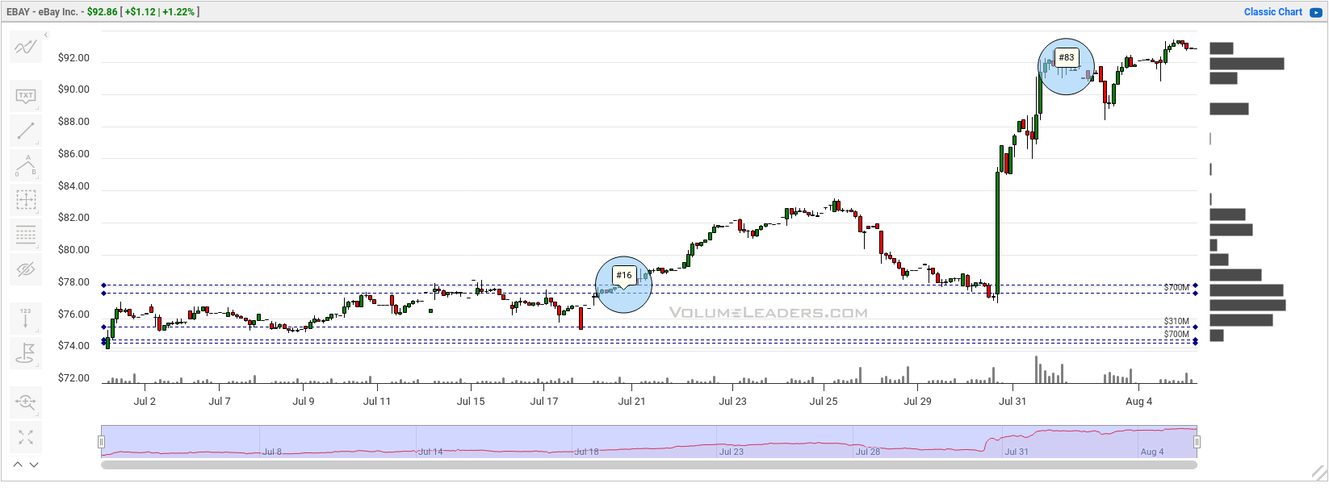Click the +$1.12 dollar change value
The width and height of the screenshot is (1329, 500).
coord(140,12)
